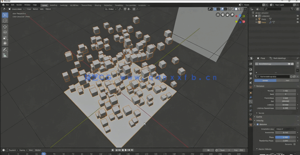The width and height of the screenshot is (300, 155).
Task: Click the timeline play button
Action: click(126, 150)
